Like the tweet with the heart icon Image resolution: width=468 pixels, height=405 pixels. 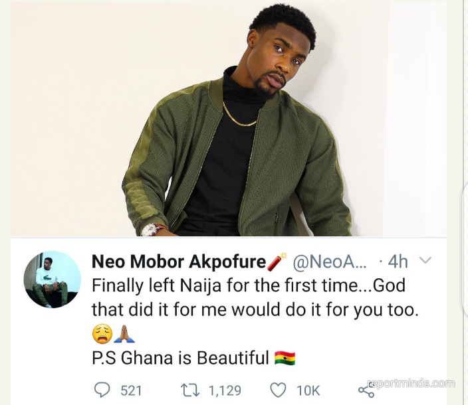point(278,390)
